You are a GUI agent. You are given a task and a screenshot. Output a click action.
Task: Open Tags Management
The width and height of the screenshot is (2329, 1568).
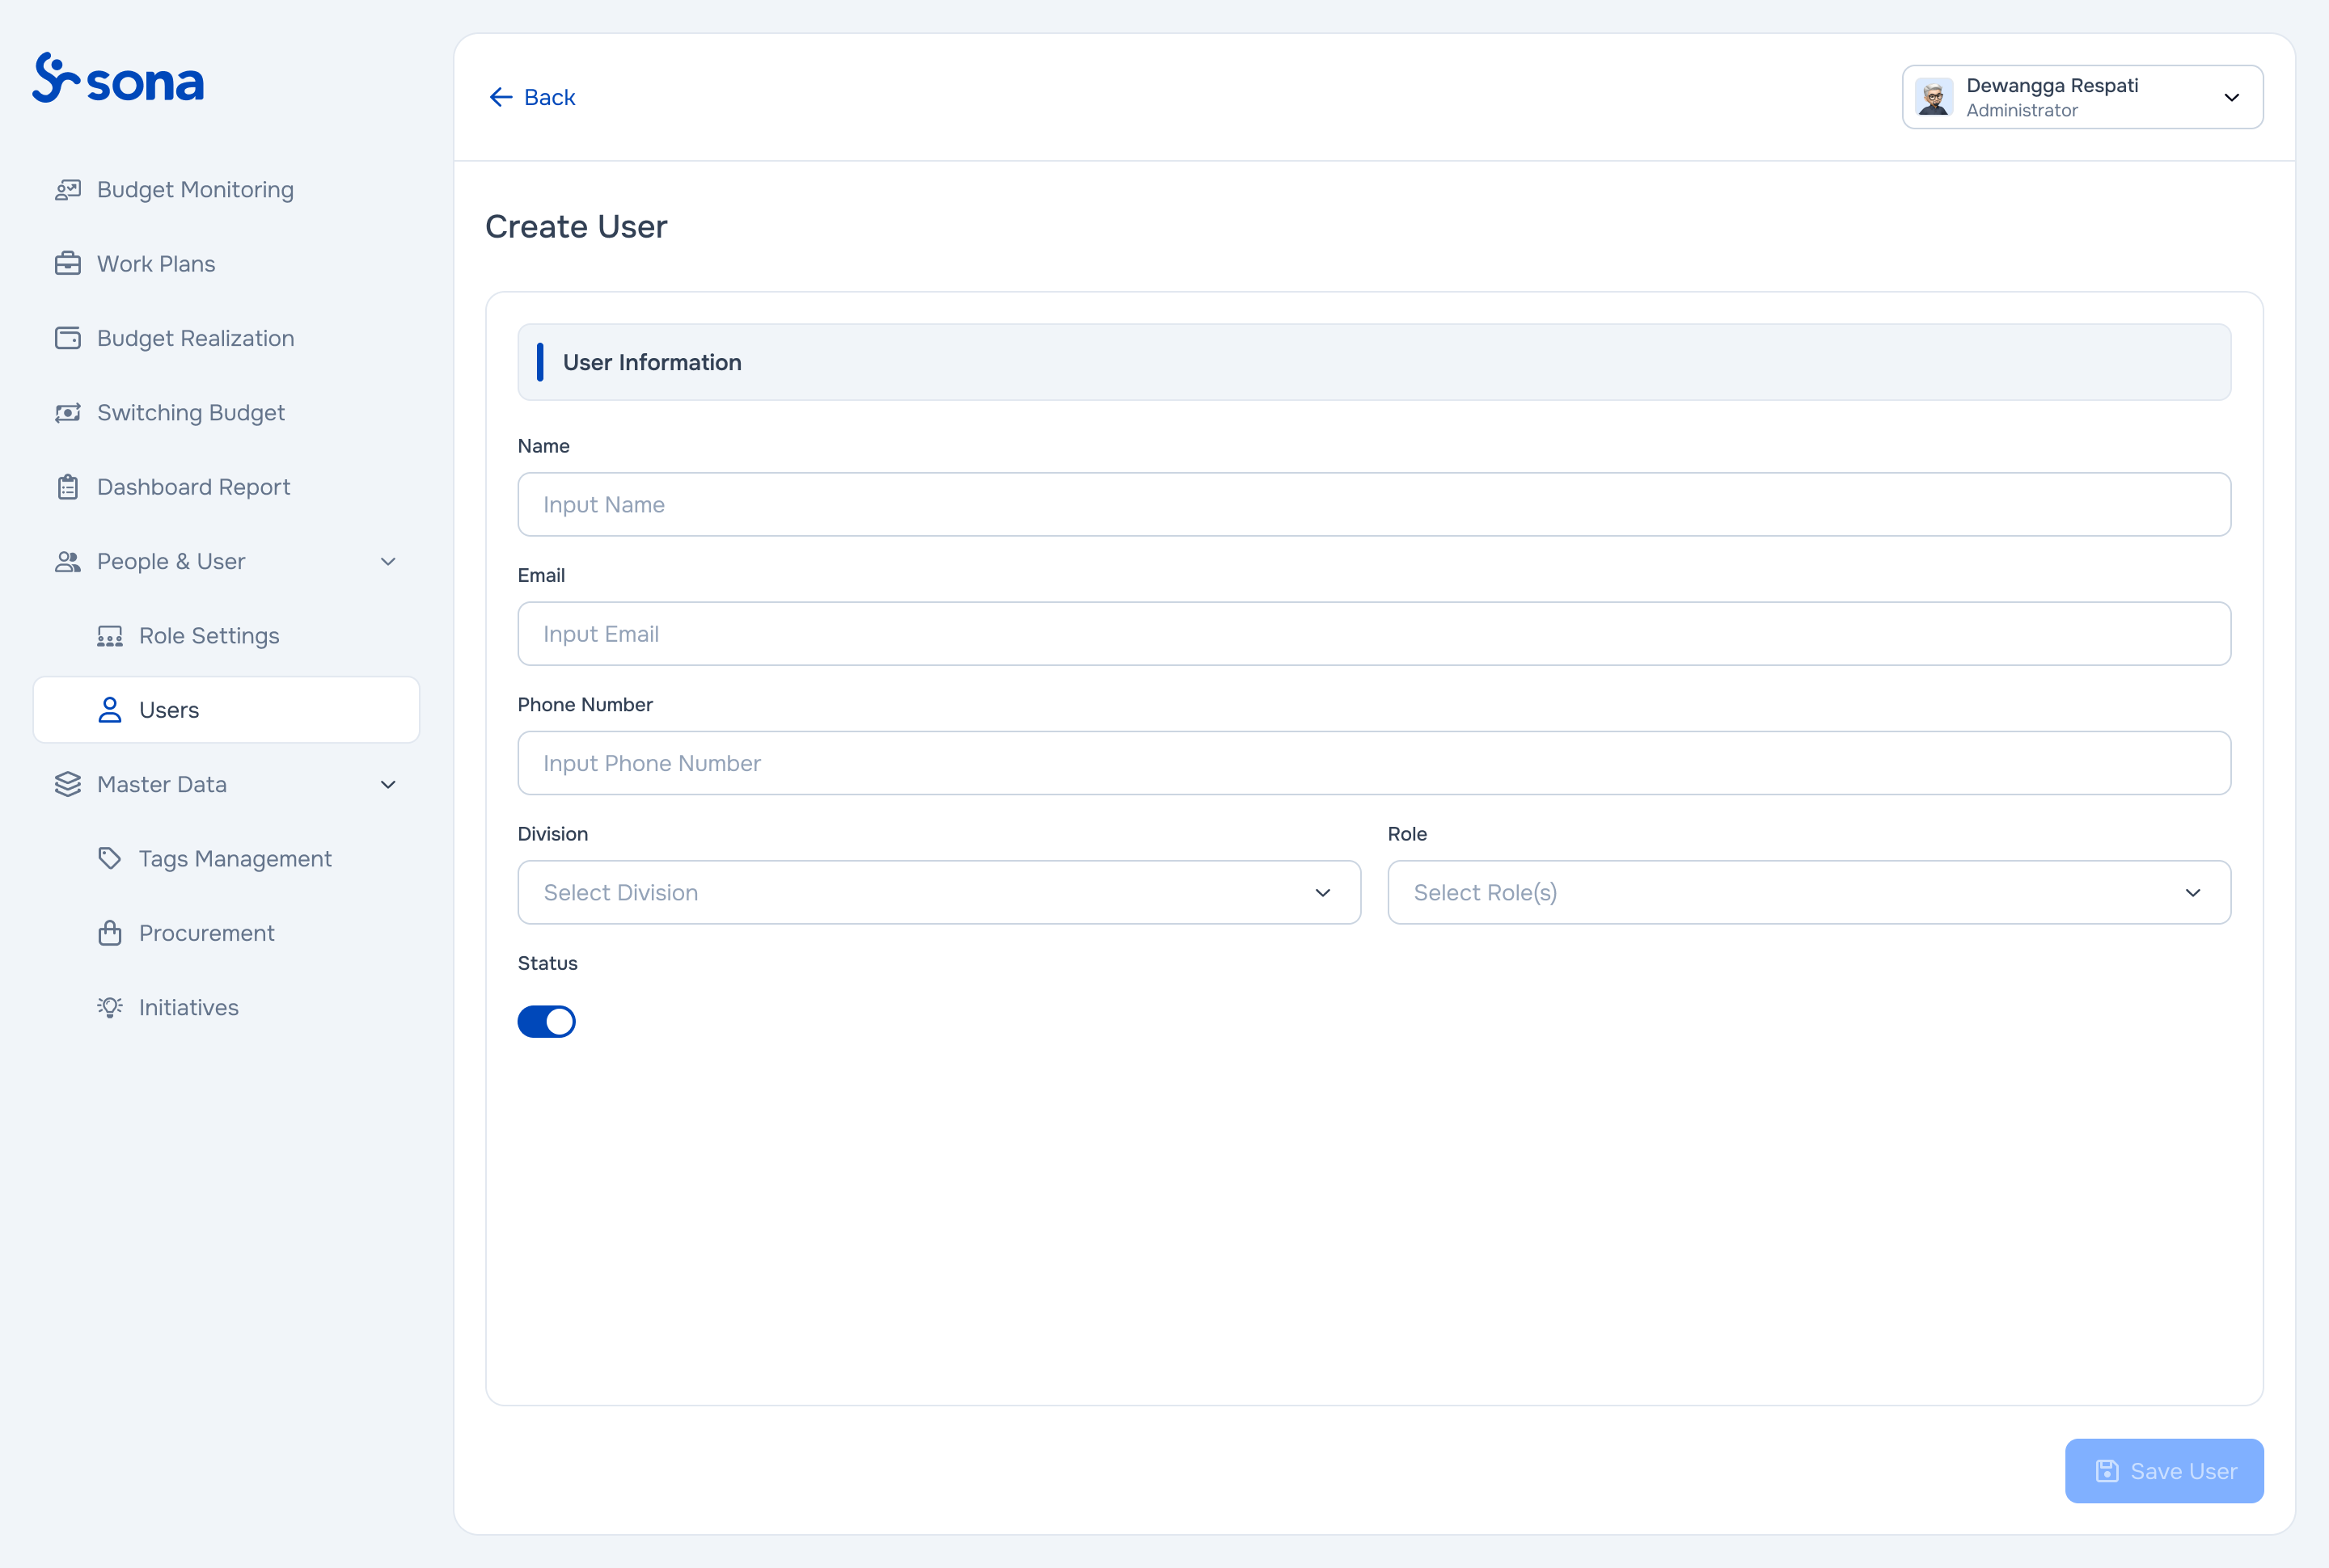point(226,859)
